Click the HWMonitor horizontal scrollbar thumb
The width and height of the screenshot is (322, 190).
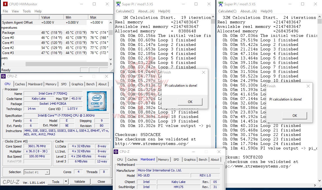click(67, 64)
